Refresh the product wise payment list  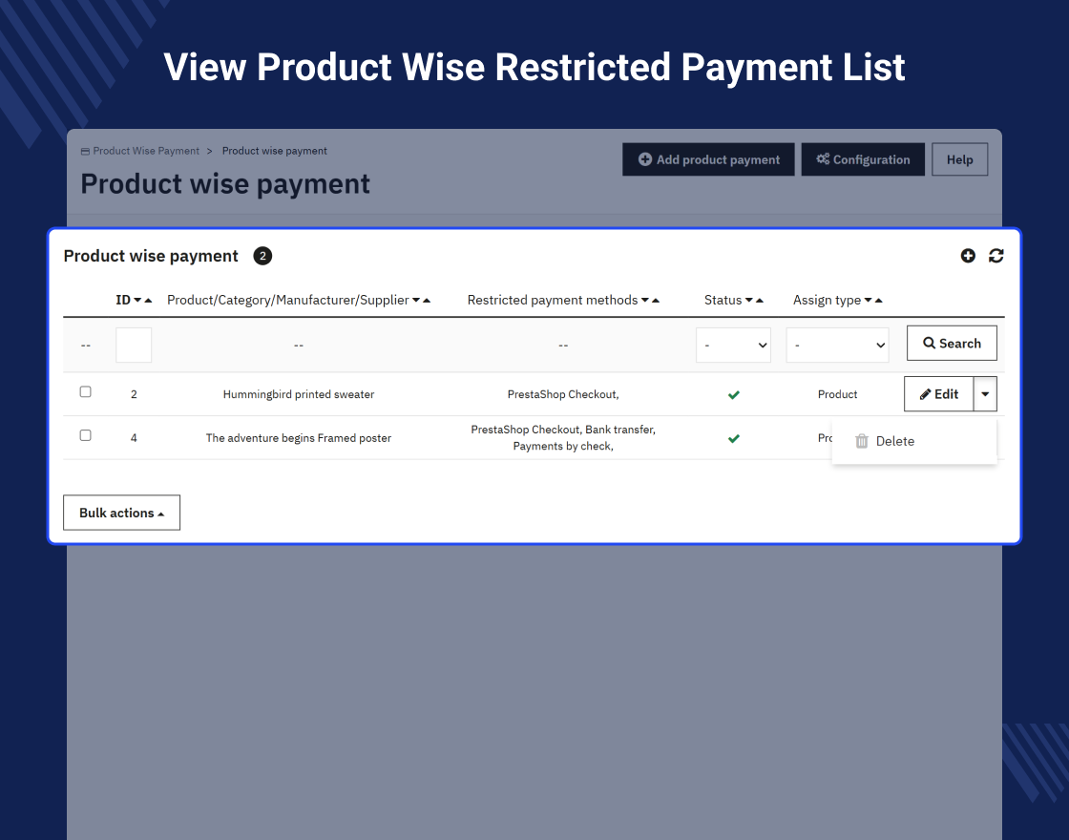996,256
